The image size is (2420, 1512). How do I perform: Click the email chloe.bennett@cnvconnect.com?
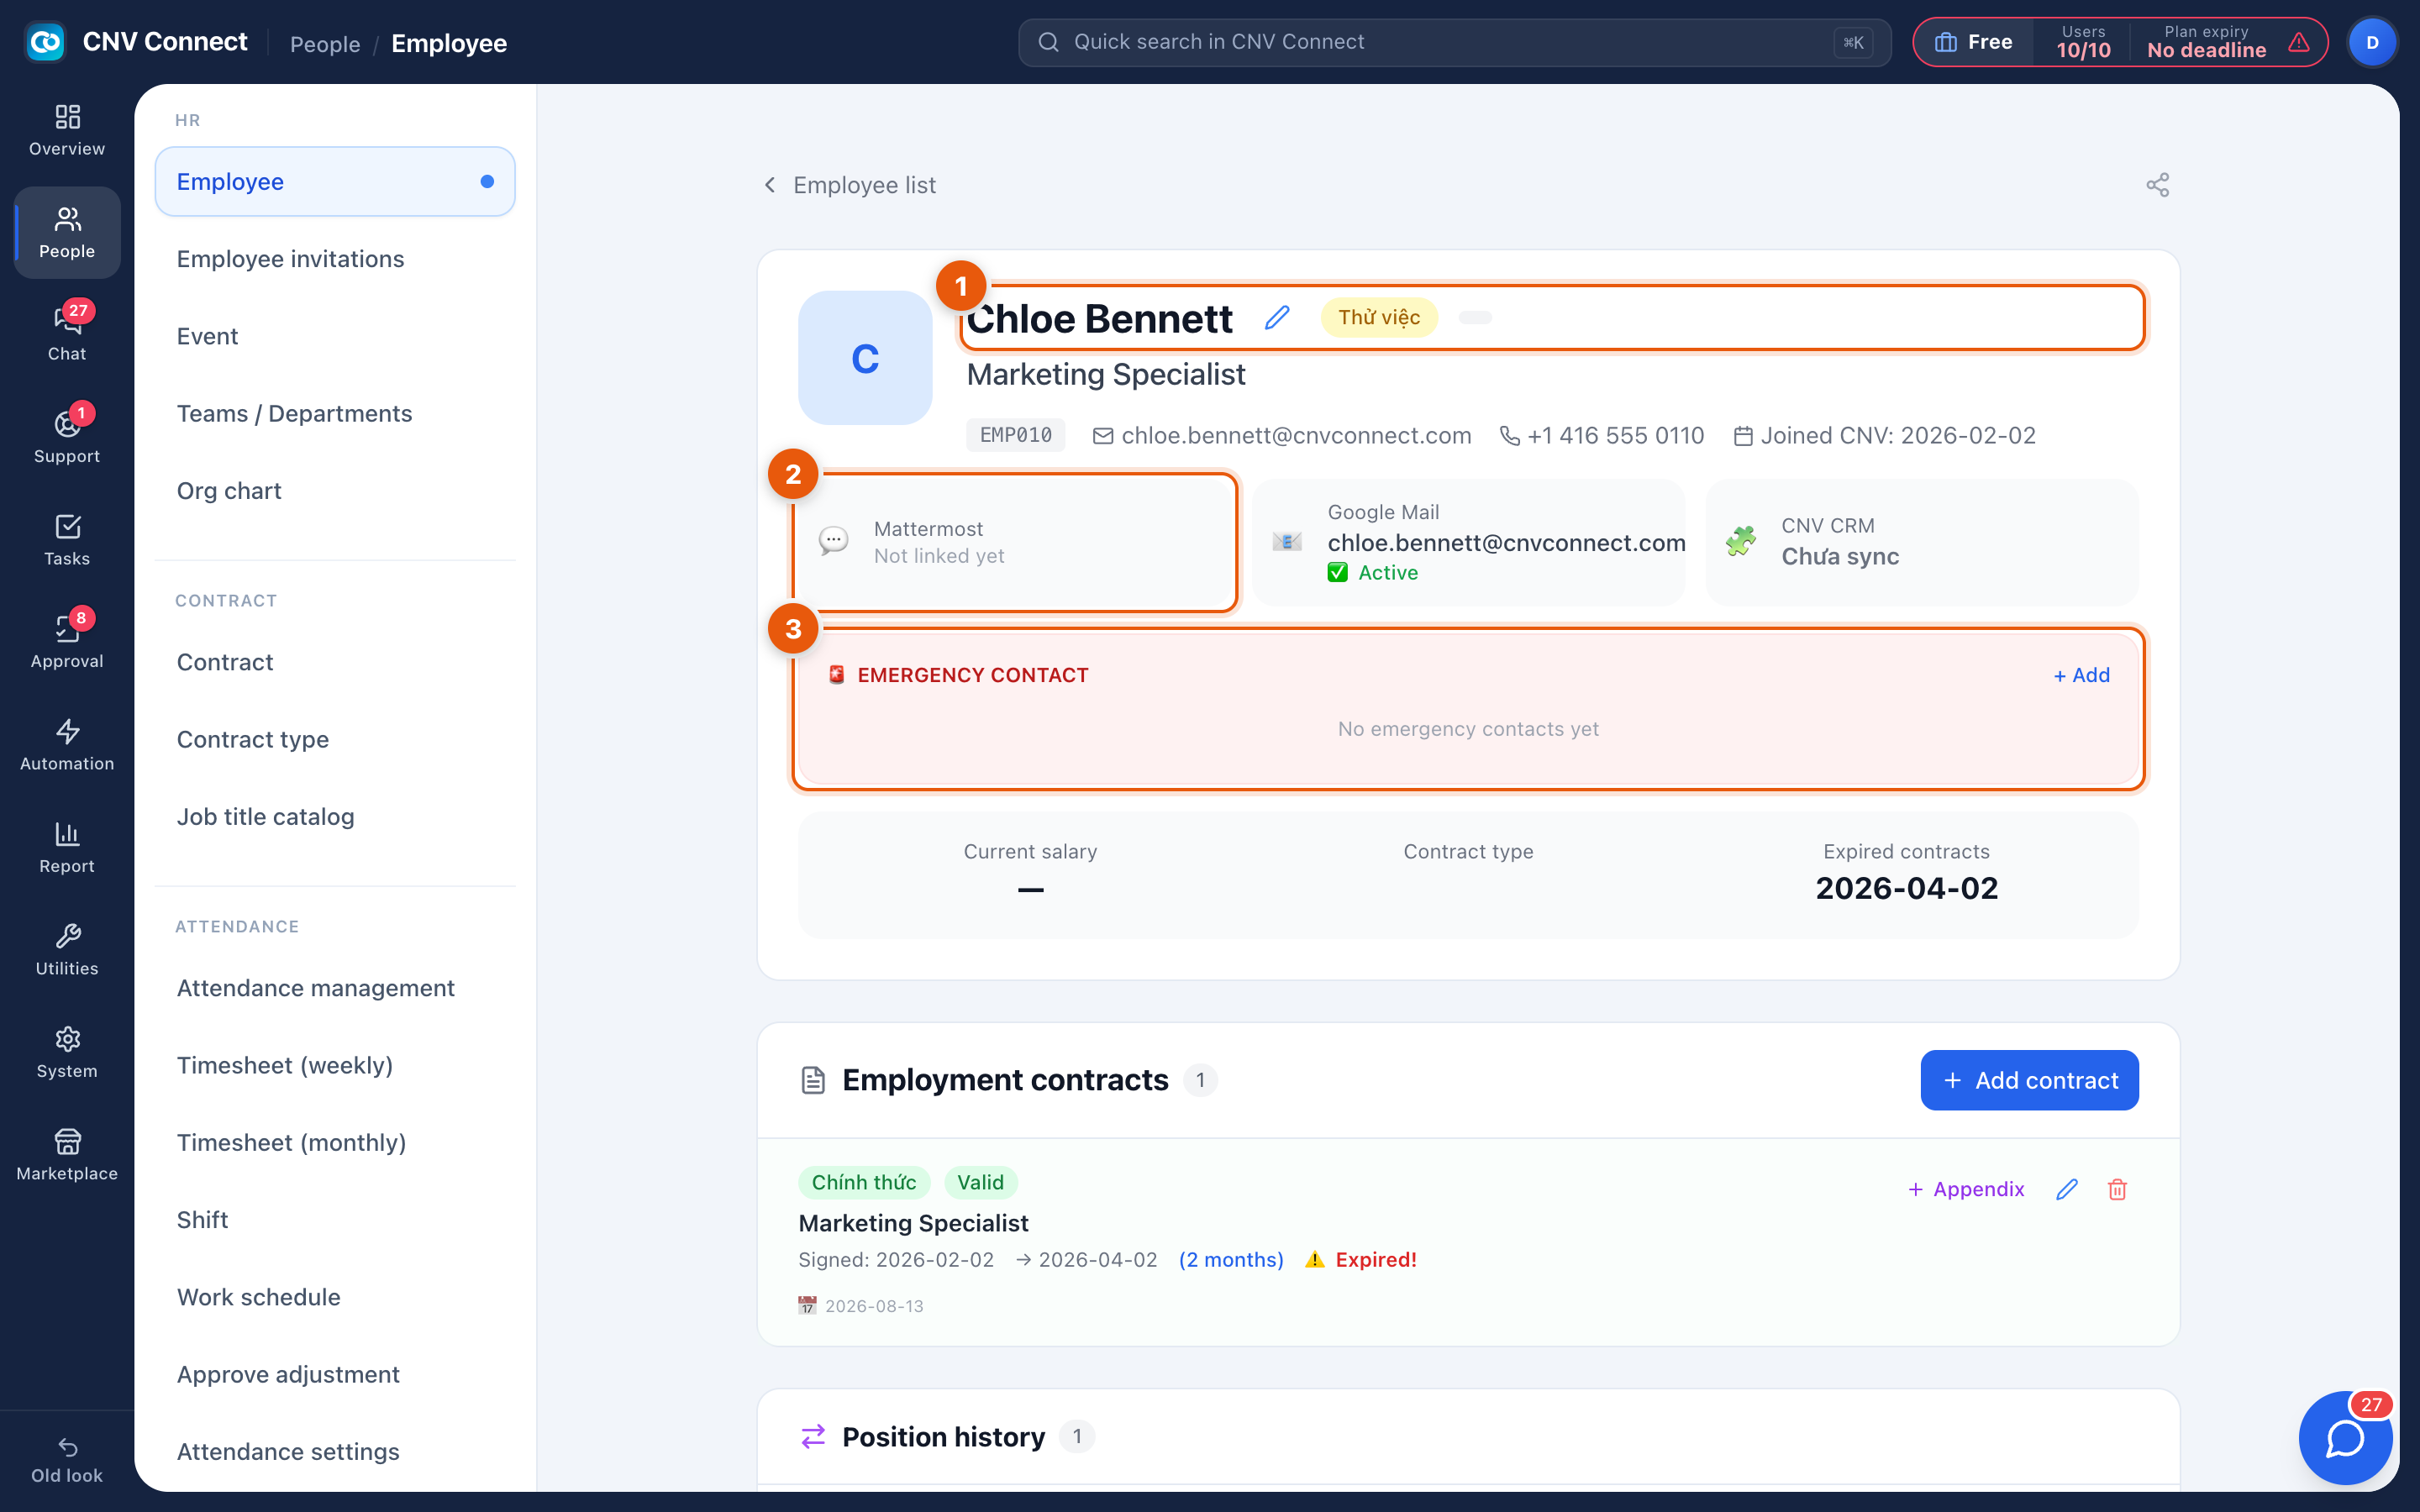coord(1296,436)
